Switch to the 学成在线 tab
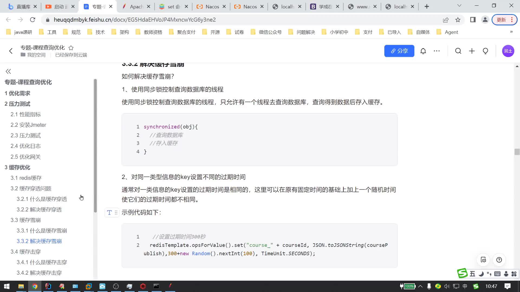Screen dimensions: 520x292 [x=324, y=6]
